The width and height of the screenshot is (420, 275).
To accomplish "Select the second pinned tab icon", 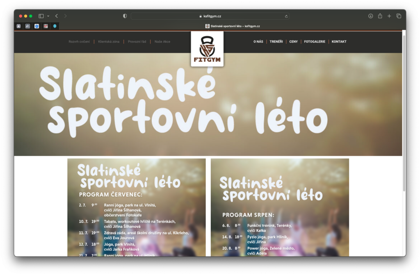I will (27, 26).
